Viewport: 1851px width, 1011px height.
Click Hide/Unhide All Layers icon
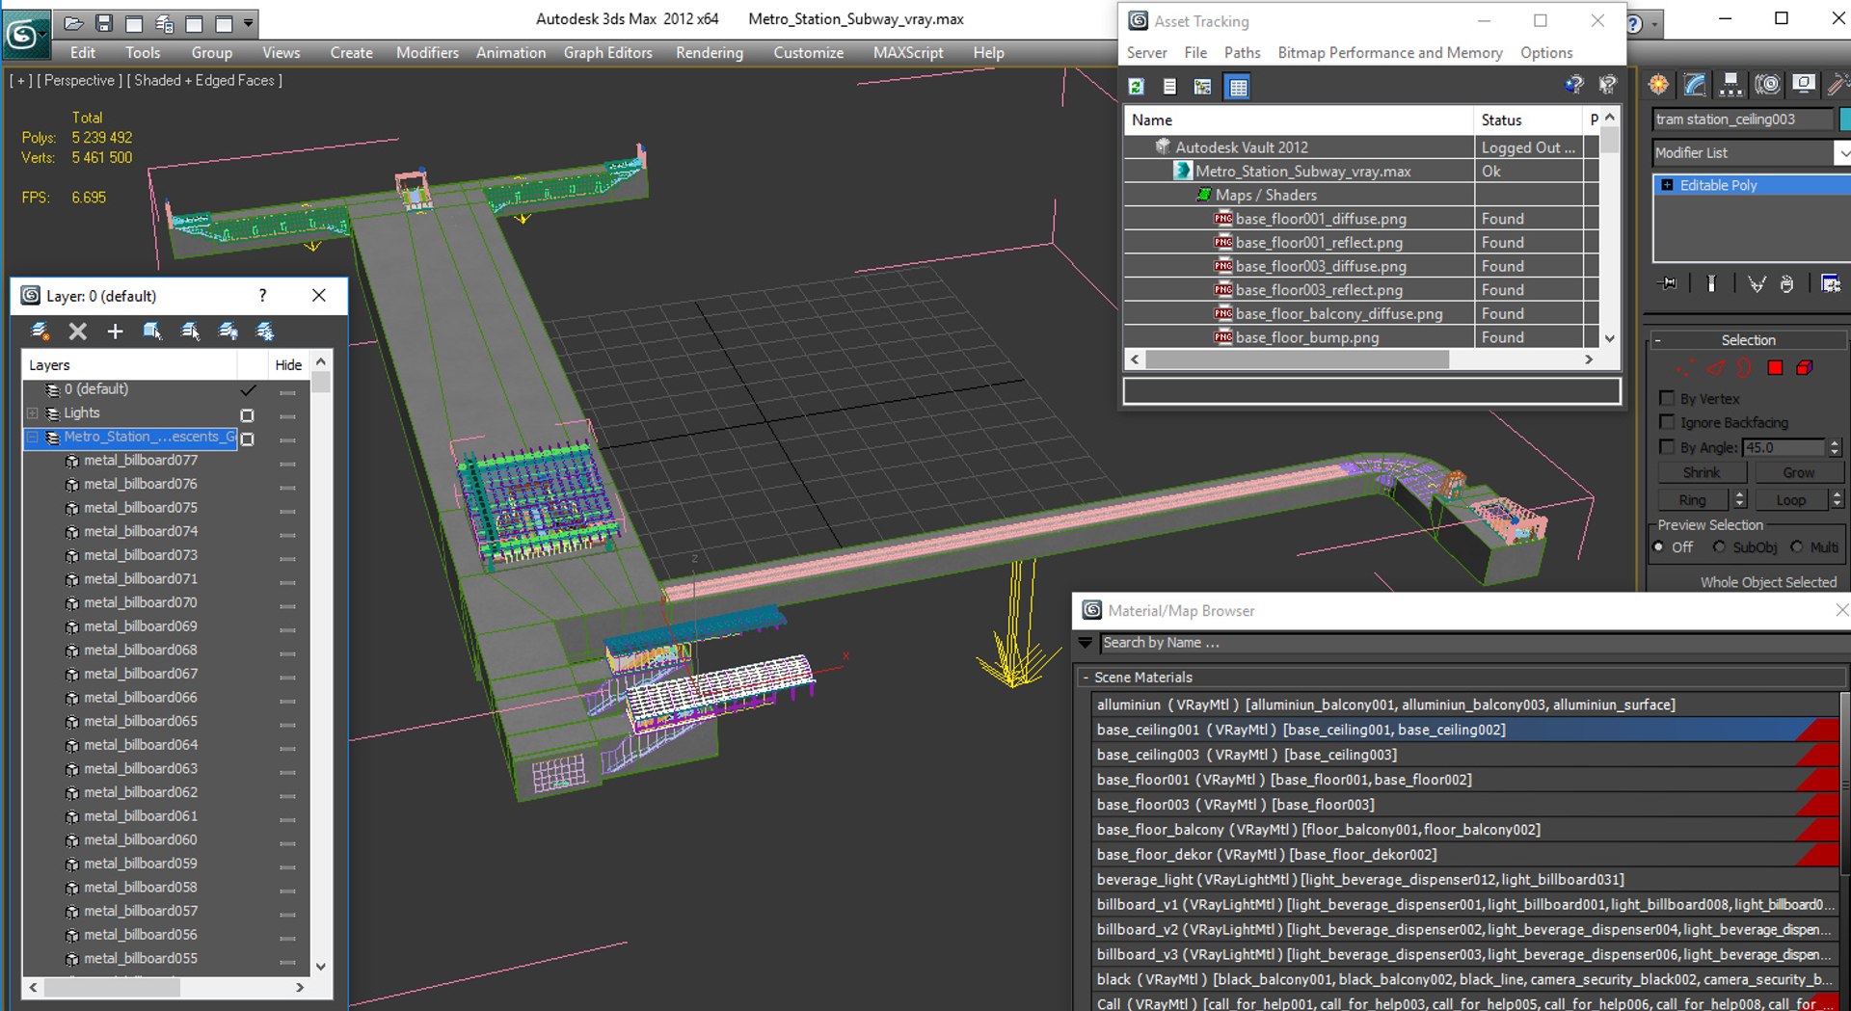click(228, 332)
